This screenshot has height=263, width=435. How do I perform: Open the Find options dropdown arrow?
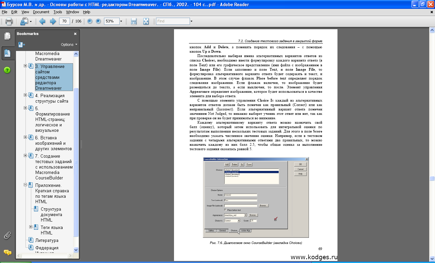coord(191,21)
